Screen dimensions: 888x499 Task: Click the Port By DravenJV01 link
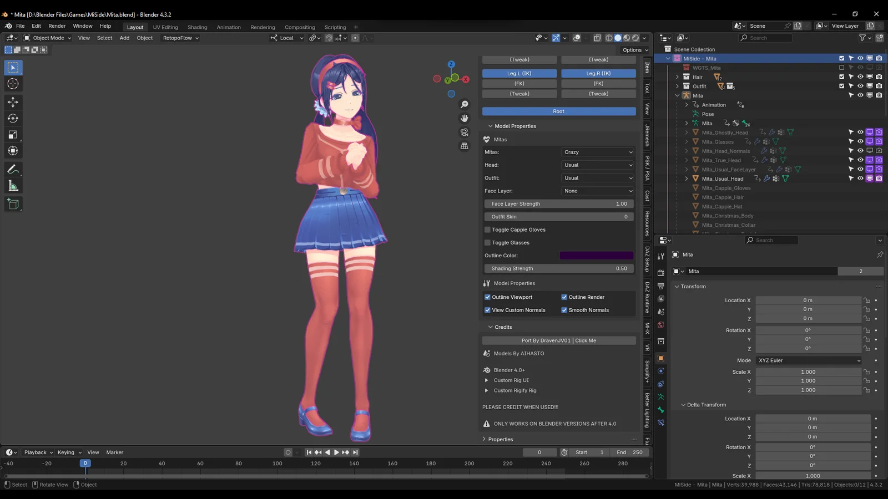coord(558,340)
